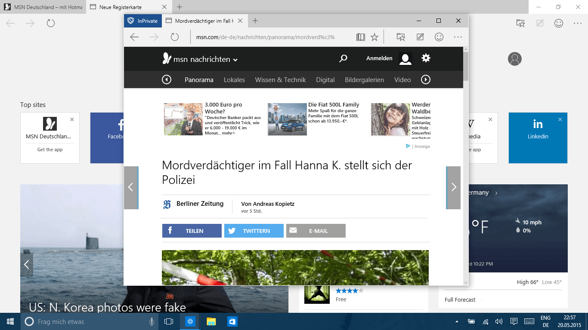Add favorite star in InPrivate window
Viewport: 588px width, 330px height.
point(374,37)
